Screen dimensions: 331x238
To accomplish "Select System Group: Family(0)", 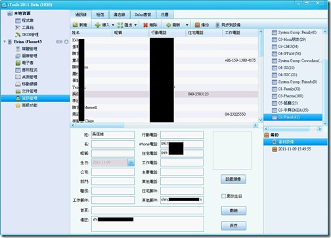I will (294, 33).
